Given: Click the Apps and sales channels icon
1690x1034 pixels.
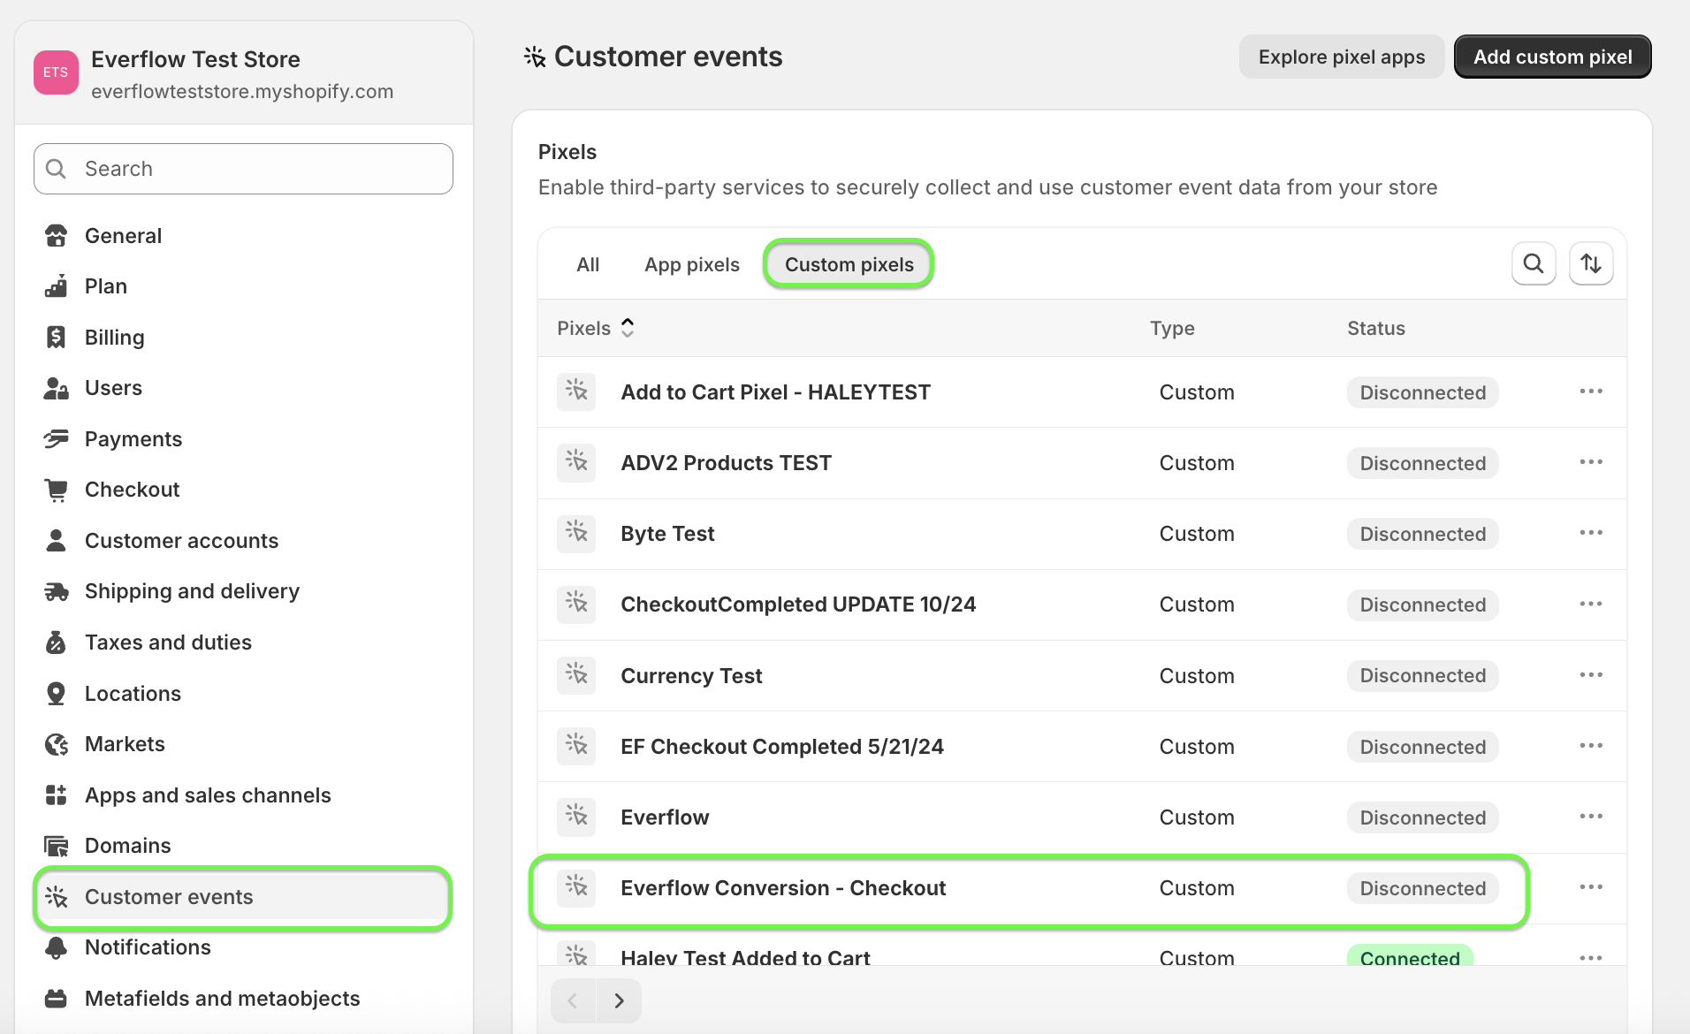Looking at the screenshot, I should [x=57, y=795].
